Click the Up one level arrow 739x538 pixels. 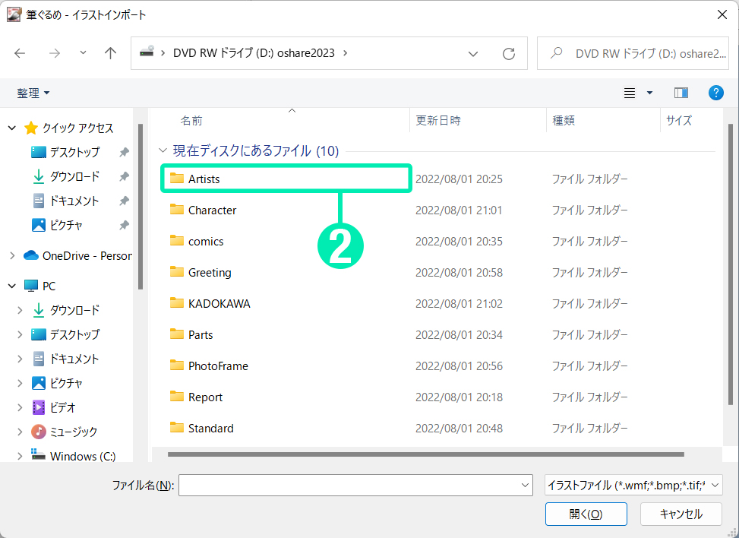pyautogui.click(x=111, y=53)
